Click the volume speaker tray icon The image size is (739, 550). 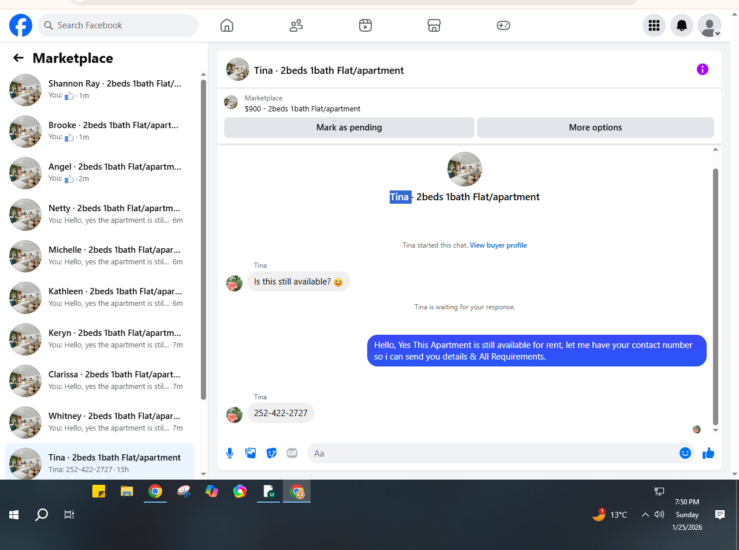point(659,514)
